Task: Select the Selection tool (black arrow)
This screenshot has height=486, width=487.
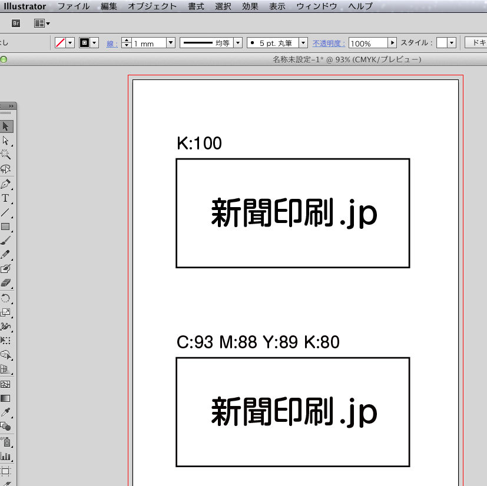Action: point(6,127)
